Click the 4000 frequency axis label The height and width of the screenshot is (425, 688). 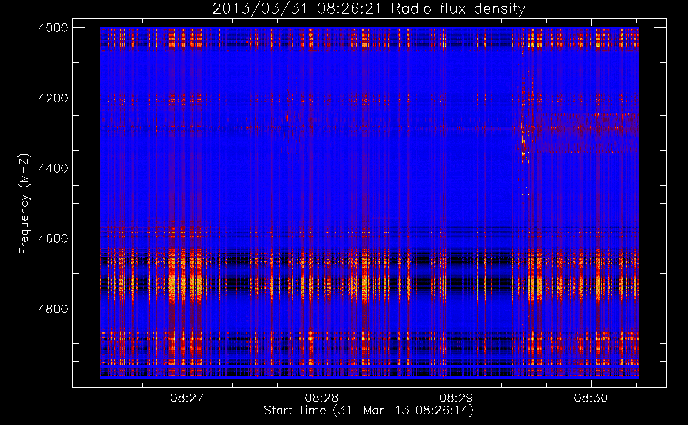[53, 28]
